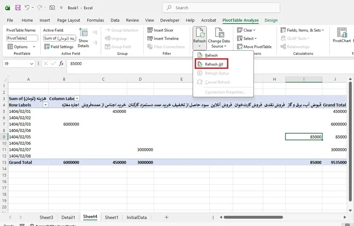The image size is (354, 226).
Task: Click the PivotTable Name field
Action: click(22, 38)
